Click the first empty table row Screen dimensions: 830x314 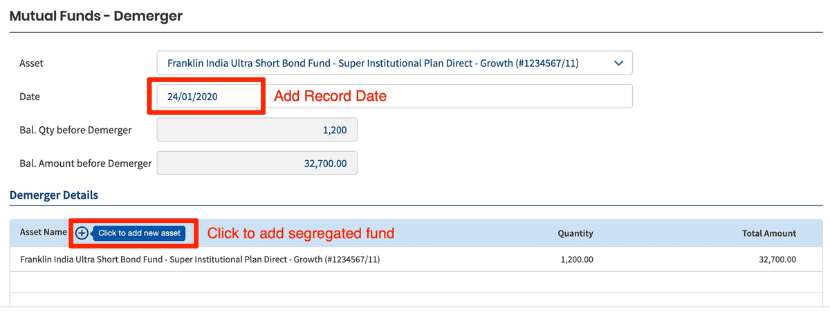[415, 282]
